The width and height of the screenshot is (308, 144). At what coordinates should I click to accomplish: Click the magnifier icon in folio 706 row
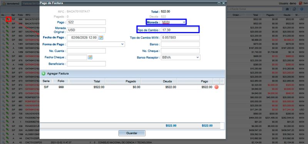[x=3, y=113]
